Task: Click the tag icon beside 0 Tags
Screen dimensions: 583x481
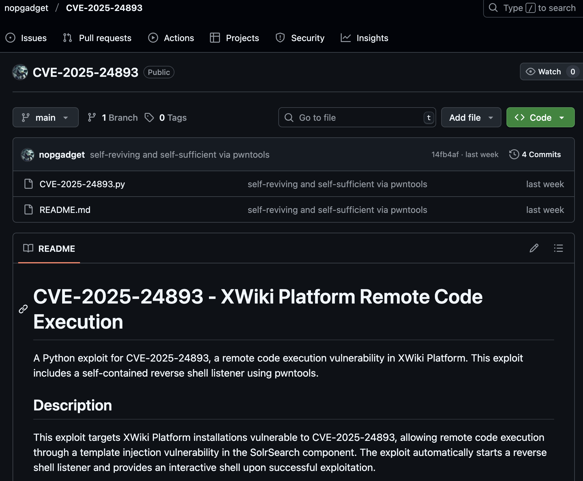Action: [x=149, y=118]
